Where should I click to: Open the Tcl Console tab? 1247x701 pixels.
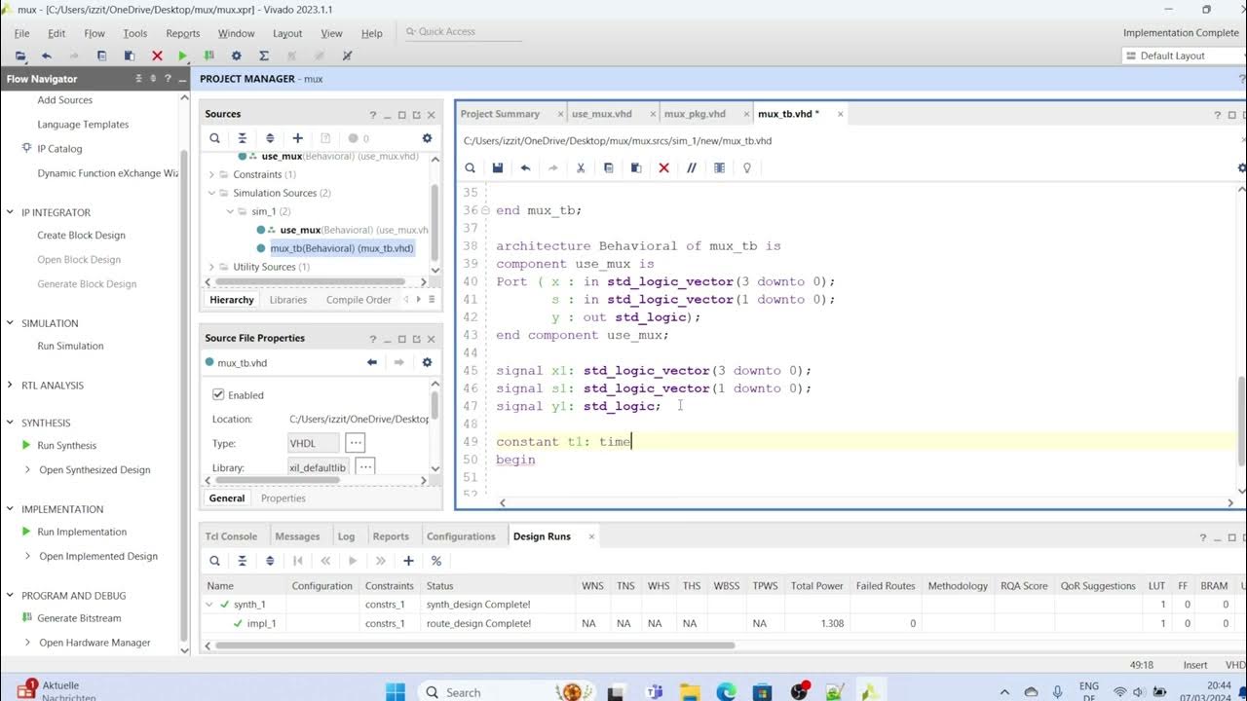point(231,536)
